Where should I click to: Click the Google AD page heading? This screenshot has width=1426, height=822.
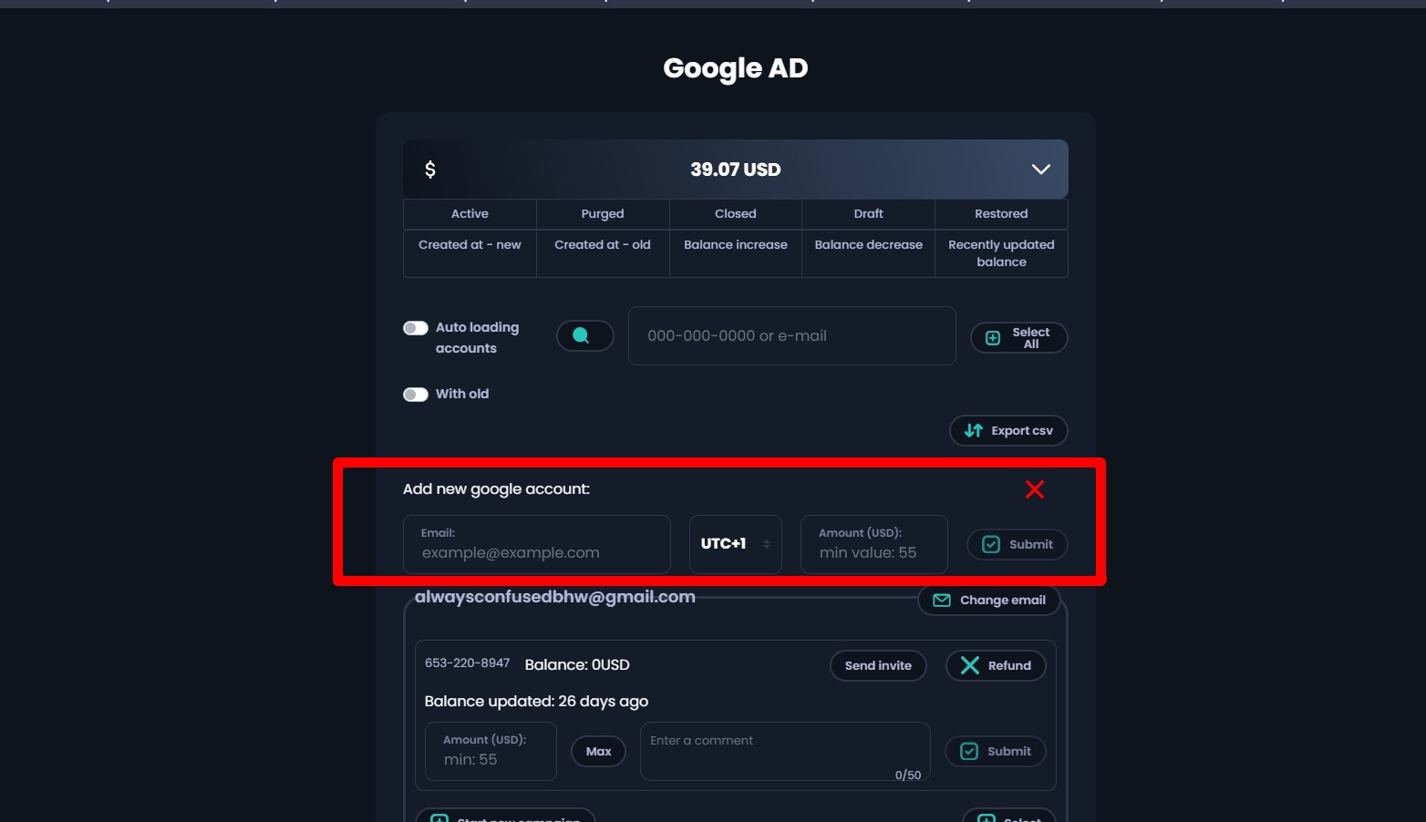(x=736, y=68)
